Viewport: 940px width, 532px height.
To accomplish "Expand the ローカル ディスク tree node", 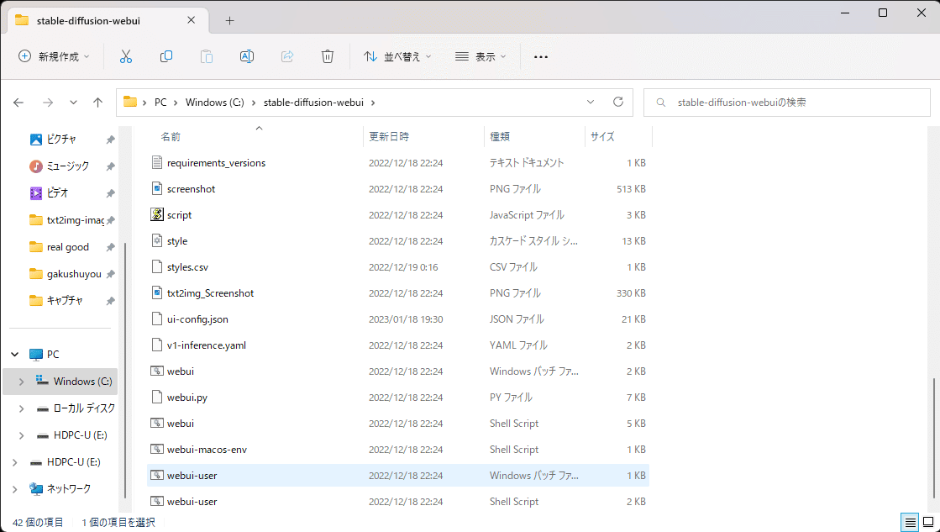I will pos(22,408).
